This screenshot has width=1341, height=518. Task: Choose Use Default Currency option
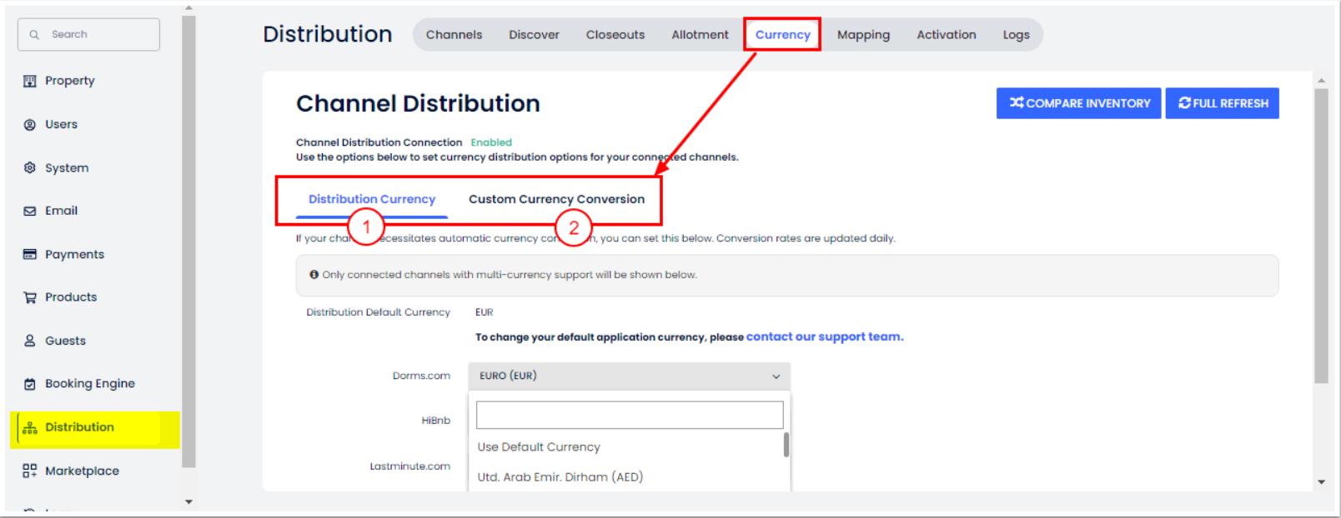(539, 447)
